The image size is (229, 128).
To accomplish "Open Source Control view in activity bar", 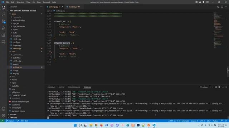I will coord(3,21).
